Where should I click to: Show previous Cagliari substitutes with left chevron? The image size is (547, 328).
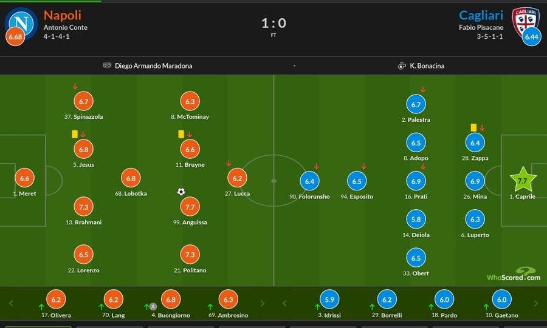284,303
